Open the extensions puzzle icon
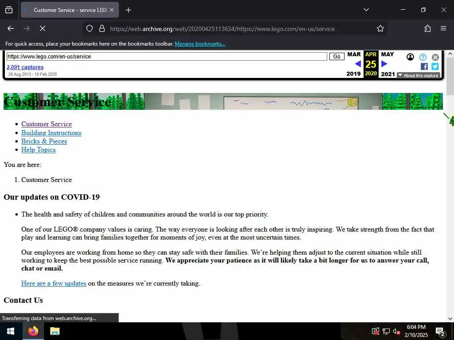 click(x=427, y=28)
